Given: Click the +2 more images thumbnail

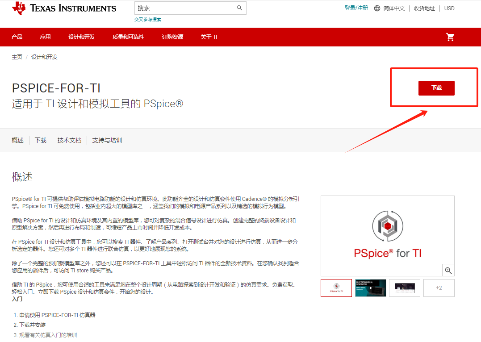Looking at the screenshot, I should [439, 288].
